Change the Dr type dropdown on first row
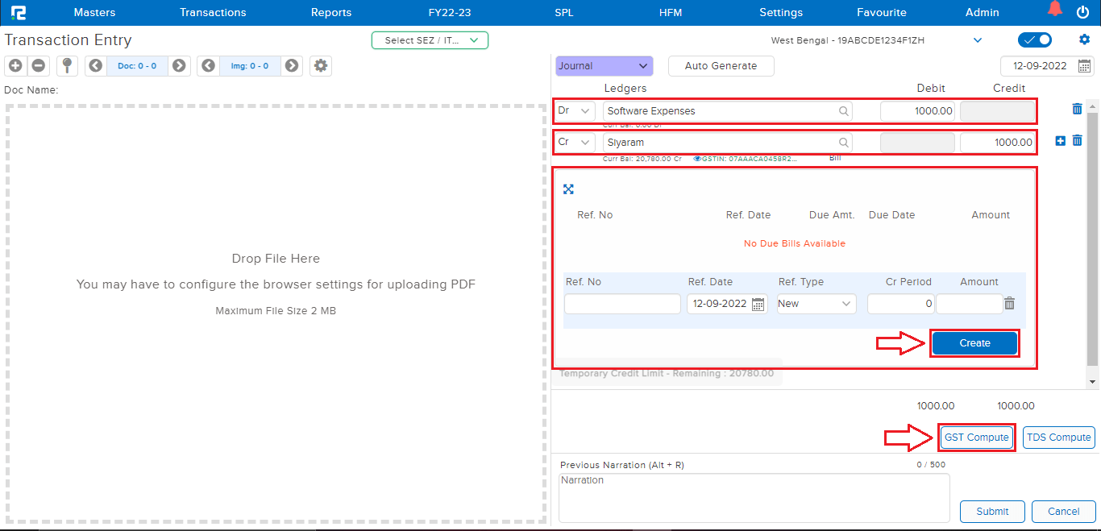The width and height of the screenshot is (1101, 531). pos(575,110)
